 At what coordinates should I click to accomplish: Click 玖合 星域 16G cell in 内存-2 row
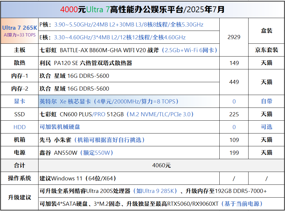tap(129, 89)
